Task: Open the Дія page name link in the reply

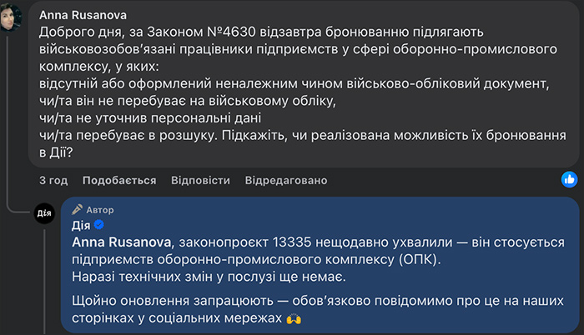Action: tap(81, 225)
